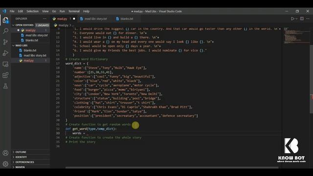Open Explorer More Actions ellipsis
313x176 pixels.
point(45,19)
